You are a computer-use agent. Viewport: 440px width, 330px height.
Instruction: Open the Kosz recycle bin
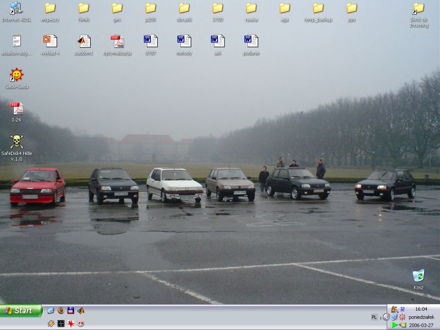click(x=419, y=275)
